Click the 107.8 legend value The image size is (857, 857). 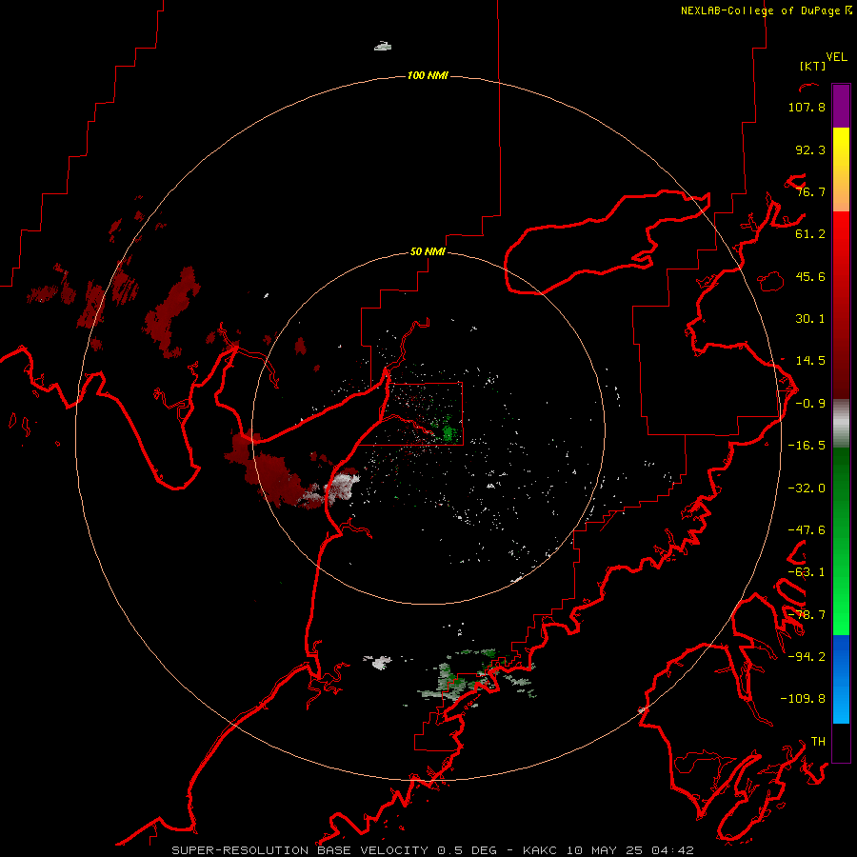click(x=807, y=107)
